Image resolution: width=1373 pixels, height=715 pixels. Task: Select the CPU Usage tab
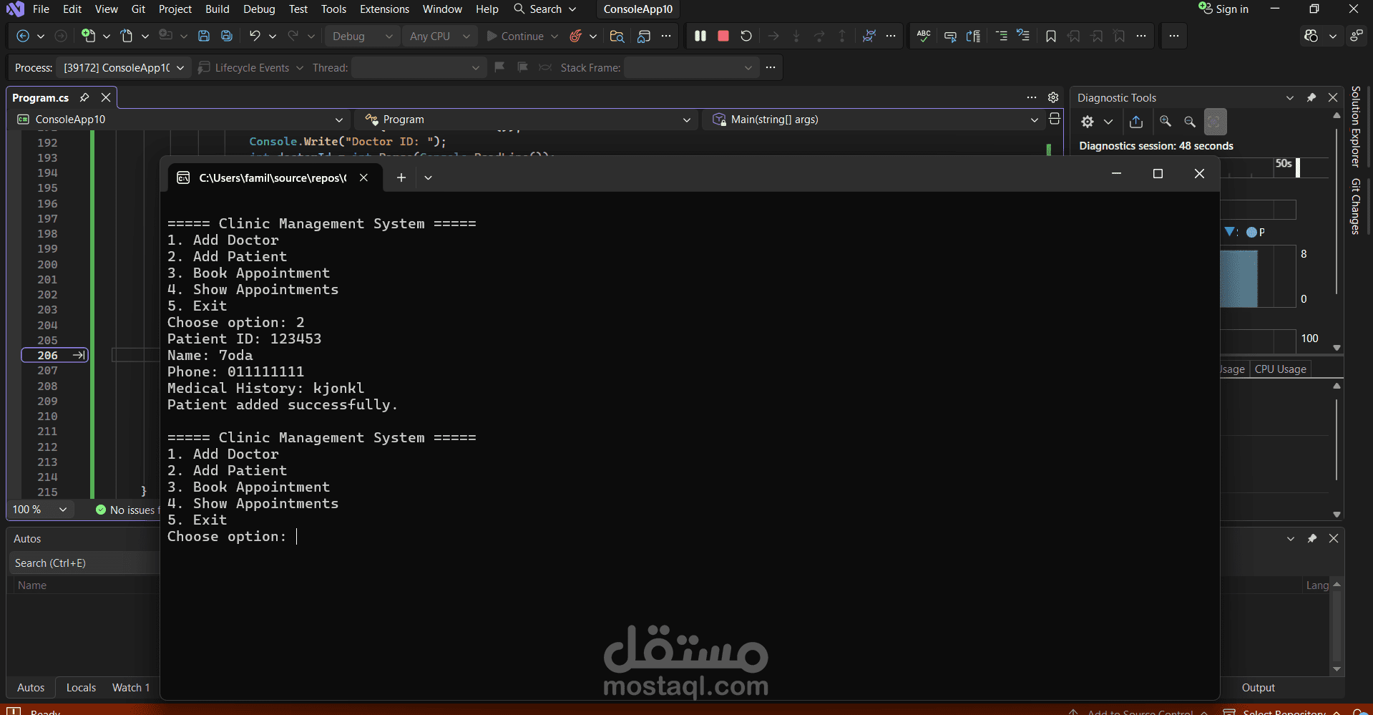pos(1280,369)
